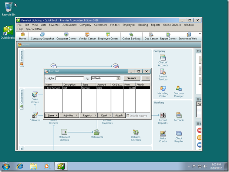
Task: Open the Customer Center toolbar icon
Action: pyautogui.click(x=67, y=36)
